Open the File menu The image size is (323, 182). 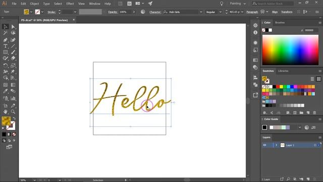(x=14, y=4)
